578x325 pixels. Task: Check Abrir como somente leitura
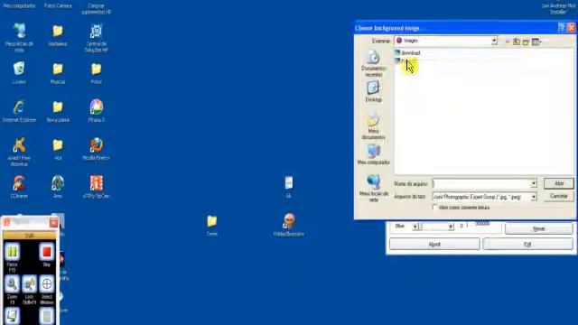[x=434, y=208]
